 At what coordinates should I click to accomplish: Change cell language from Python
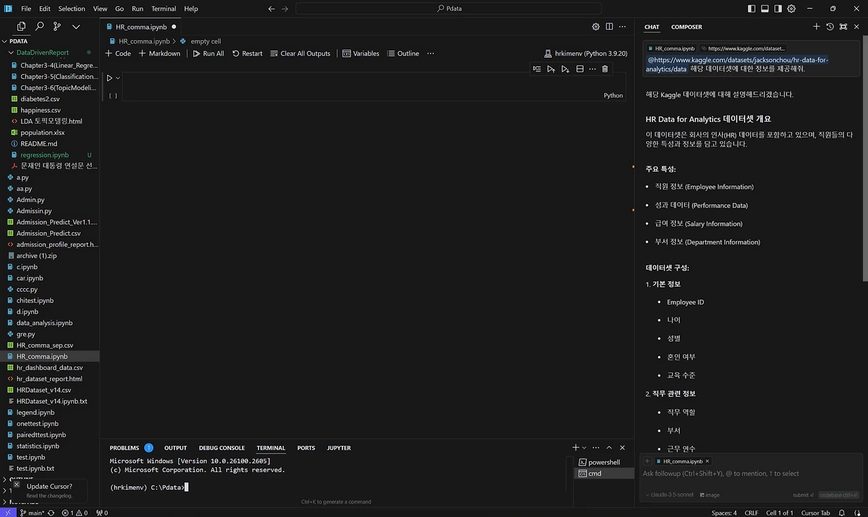click(613, 96)
